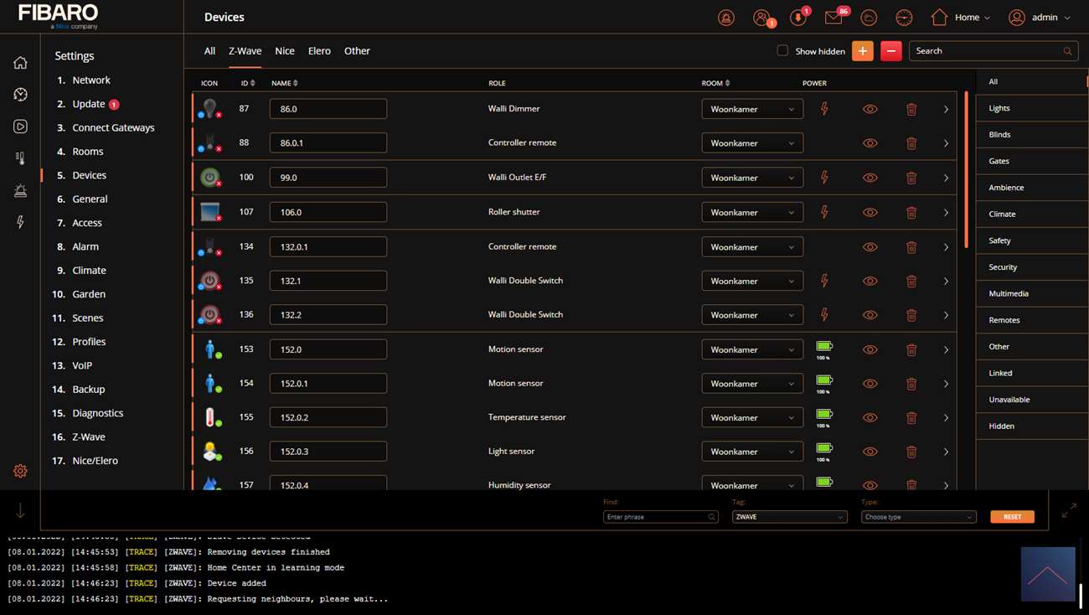Click the orange plus add device button
Image resolution: width=1089 pixels, height=615 pixels.
click(862, 51)
